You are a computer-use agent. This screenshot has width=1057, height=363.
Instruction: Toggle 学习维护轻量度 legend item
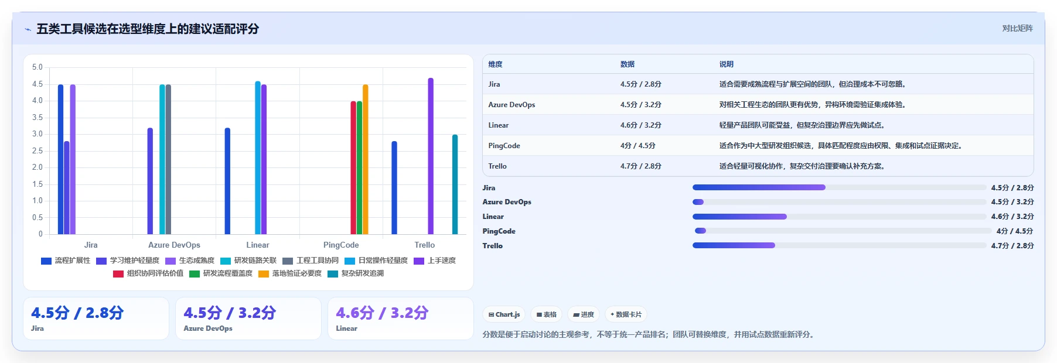click(128, 261)
